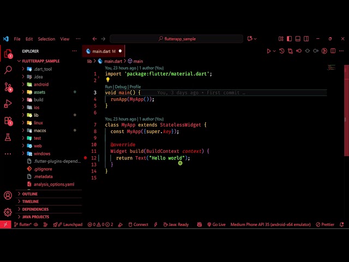
Task: Open errors and warnings status item
Action: tap(100, 224)
